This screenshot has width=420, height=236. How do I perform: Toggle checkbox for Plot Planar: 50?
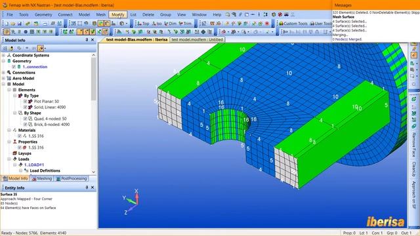pos(25,102)
